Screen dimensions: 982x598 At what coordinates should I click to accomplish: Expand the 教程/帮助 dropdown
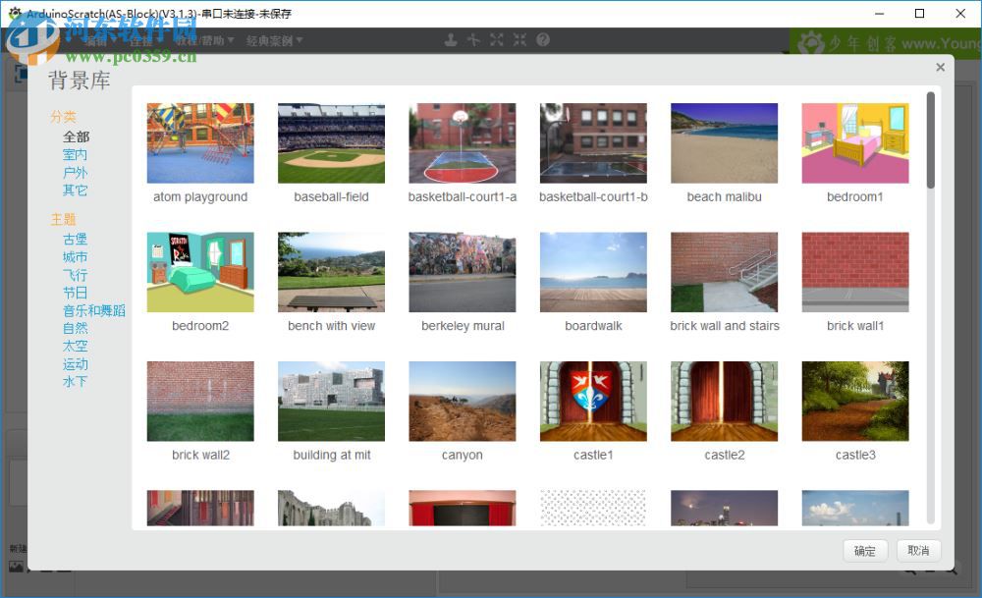(x=204, y=40)
